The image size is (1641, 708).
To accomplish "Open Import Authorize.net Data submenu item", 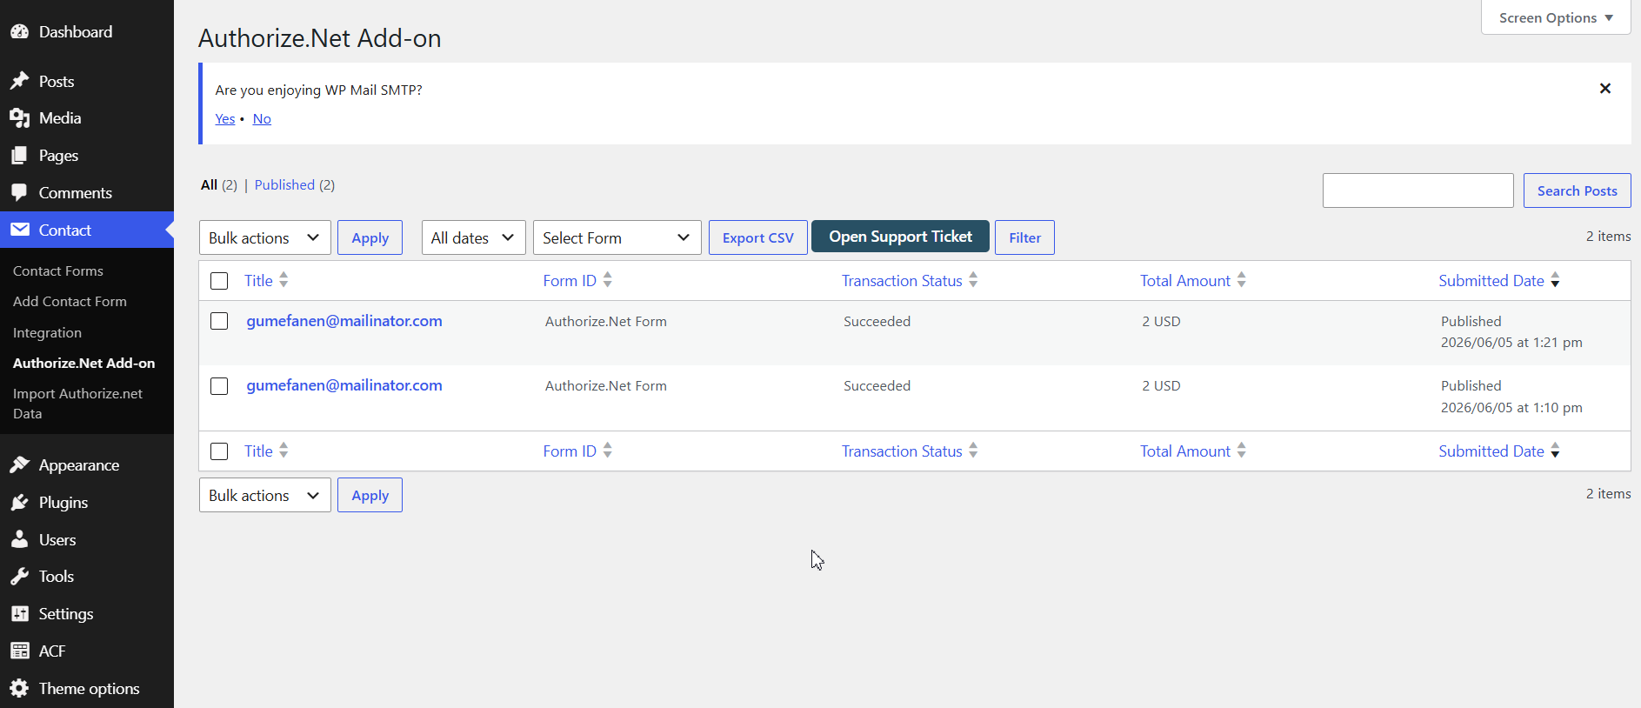I will click(77, 404).
